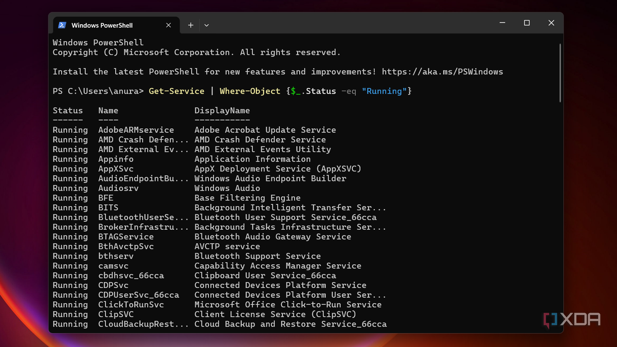Click the Audiosrv service name
The height and width of the screenshot is (347, 617).
click(118, 188)
